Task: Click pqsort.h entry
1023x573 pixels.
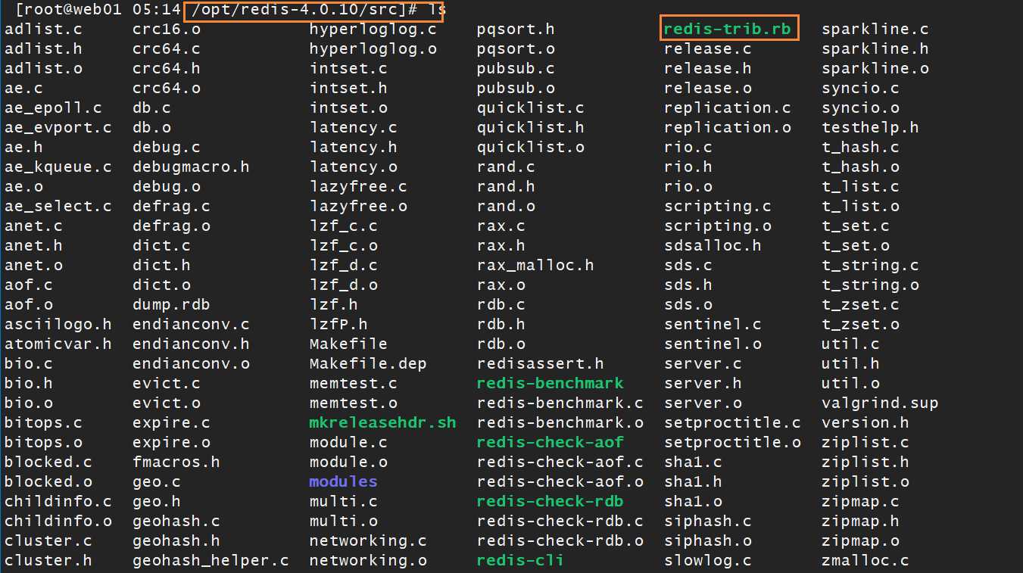Action: coord(516,29)
